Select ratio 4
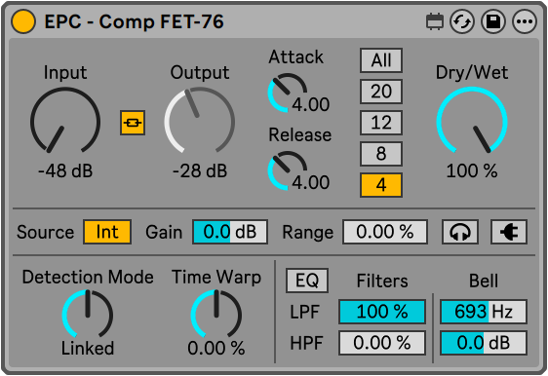Viewport: 548px width, 376px height. click(381, 185)
